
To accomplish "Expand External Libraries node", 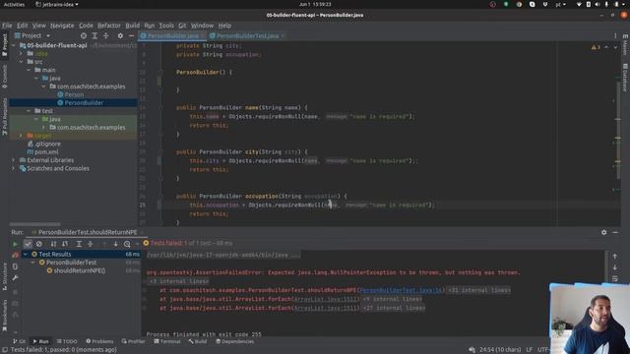I will tap(14, 160).
